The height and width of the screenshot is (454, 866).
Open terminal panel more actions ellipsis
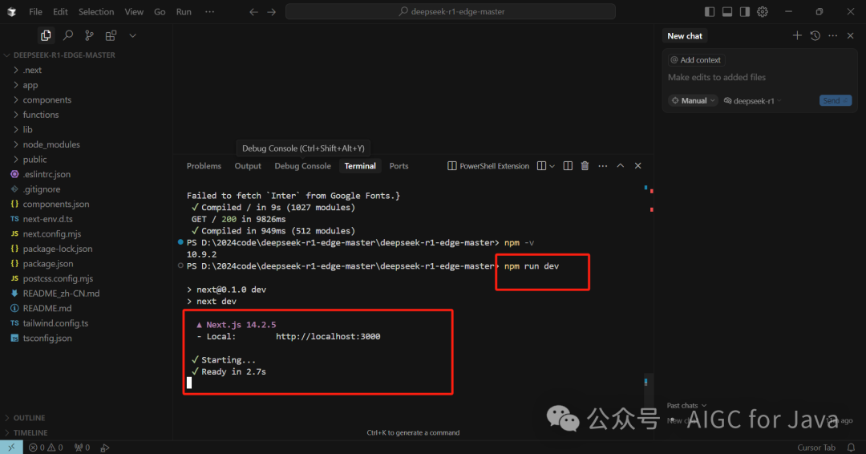point(602,166)
